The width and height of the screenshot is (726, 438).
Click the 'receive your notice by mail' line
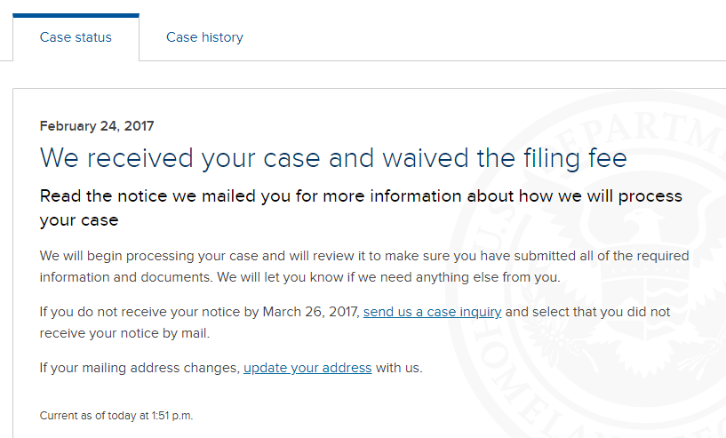(x=124, y=333)
